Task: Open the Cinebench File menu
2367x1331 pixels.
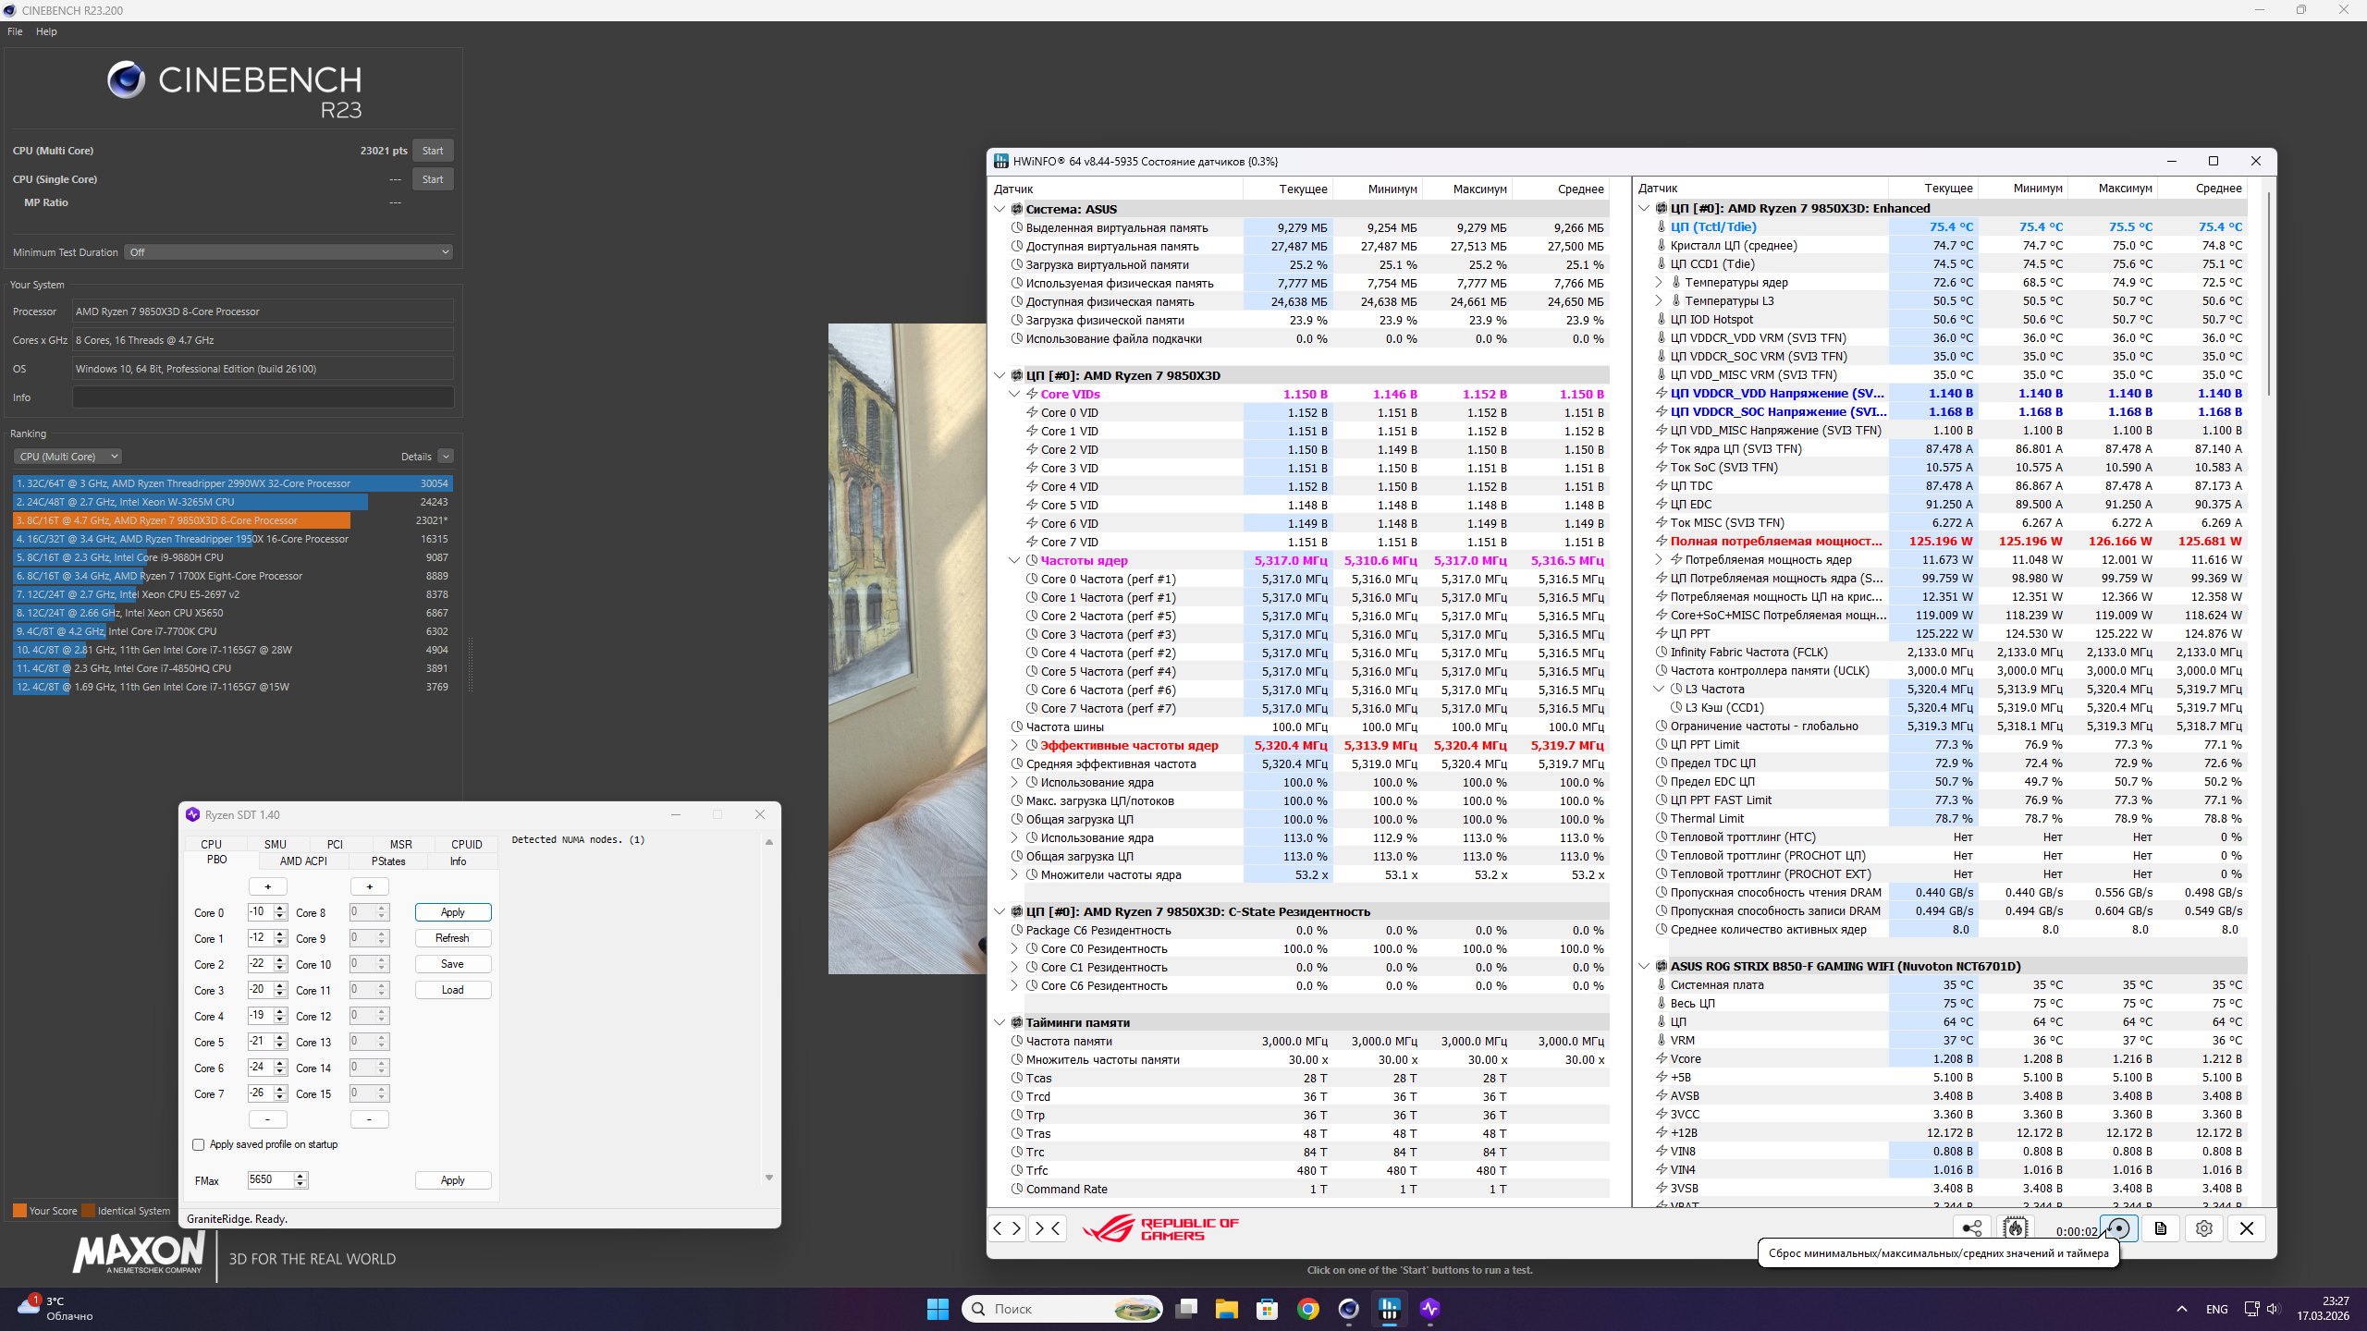Action: tap(15, 31)
